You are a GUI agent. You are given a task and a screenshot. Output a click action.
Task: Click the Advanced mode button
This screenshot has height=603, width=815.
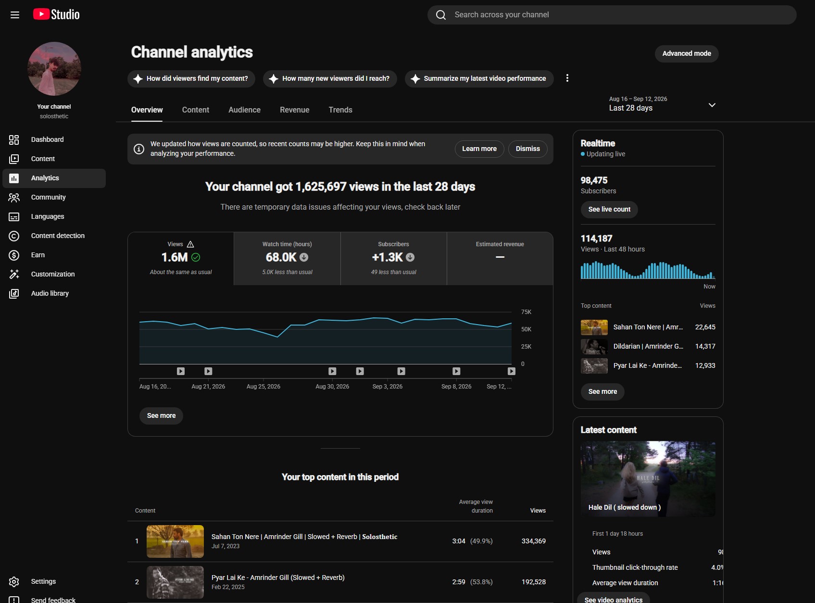687,53
